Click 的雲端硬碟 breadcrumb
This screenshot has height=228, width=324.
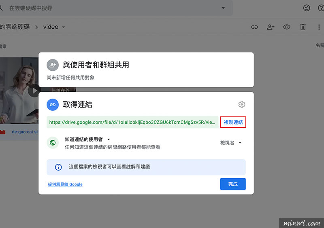15,27
